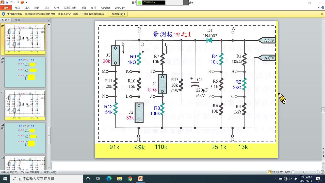Click the J3 20k jumper block on slide
The image size is (325, 183).
coord(115,55)
